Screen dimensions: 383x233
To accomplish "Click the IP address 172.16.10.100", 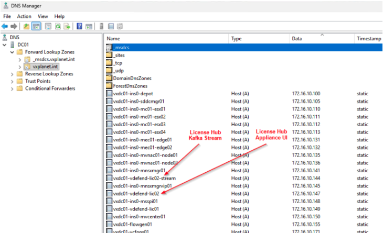I will point(306,94).
